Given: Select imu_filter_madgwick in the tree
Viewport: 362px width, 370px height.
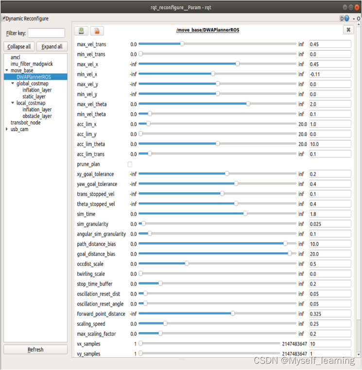Looking at the screenshot, I should tap(32, 64).
